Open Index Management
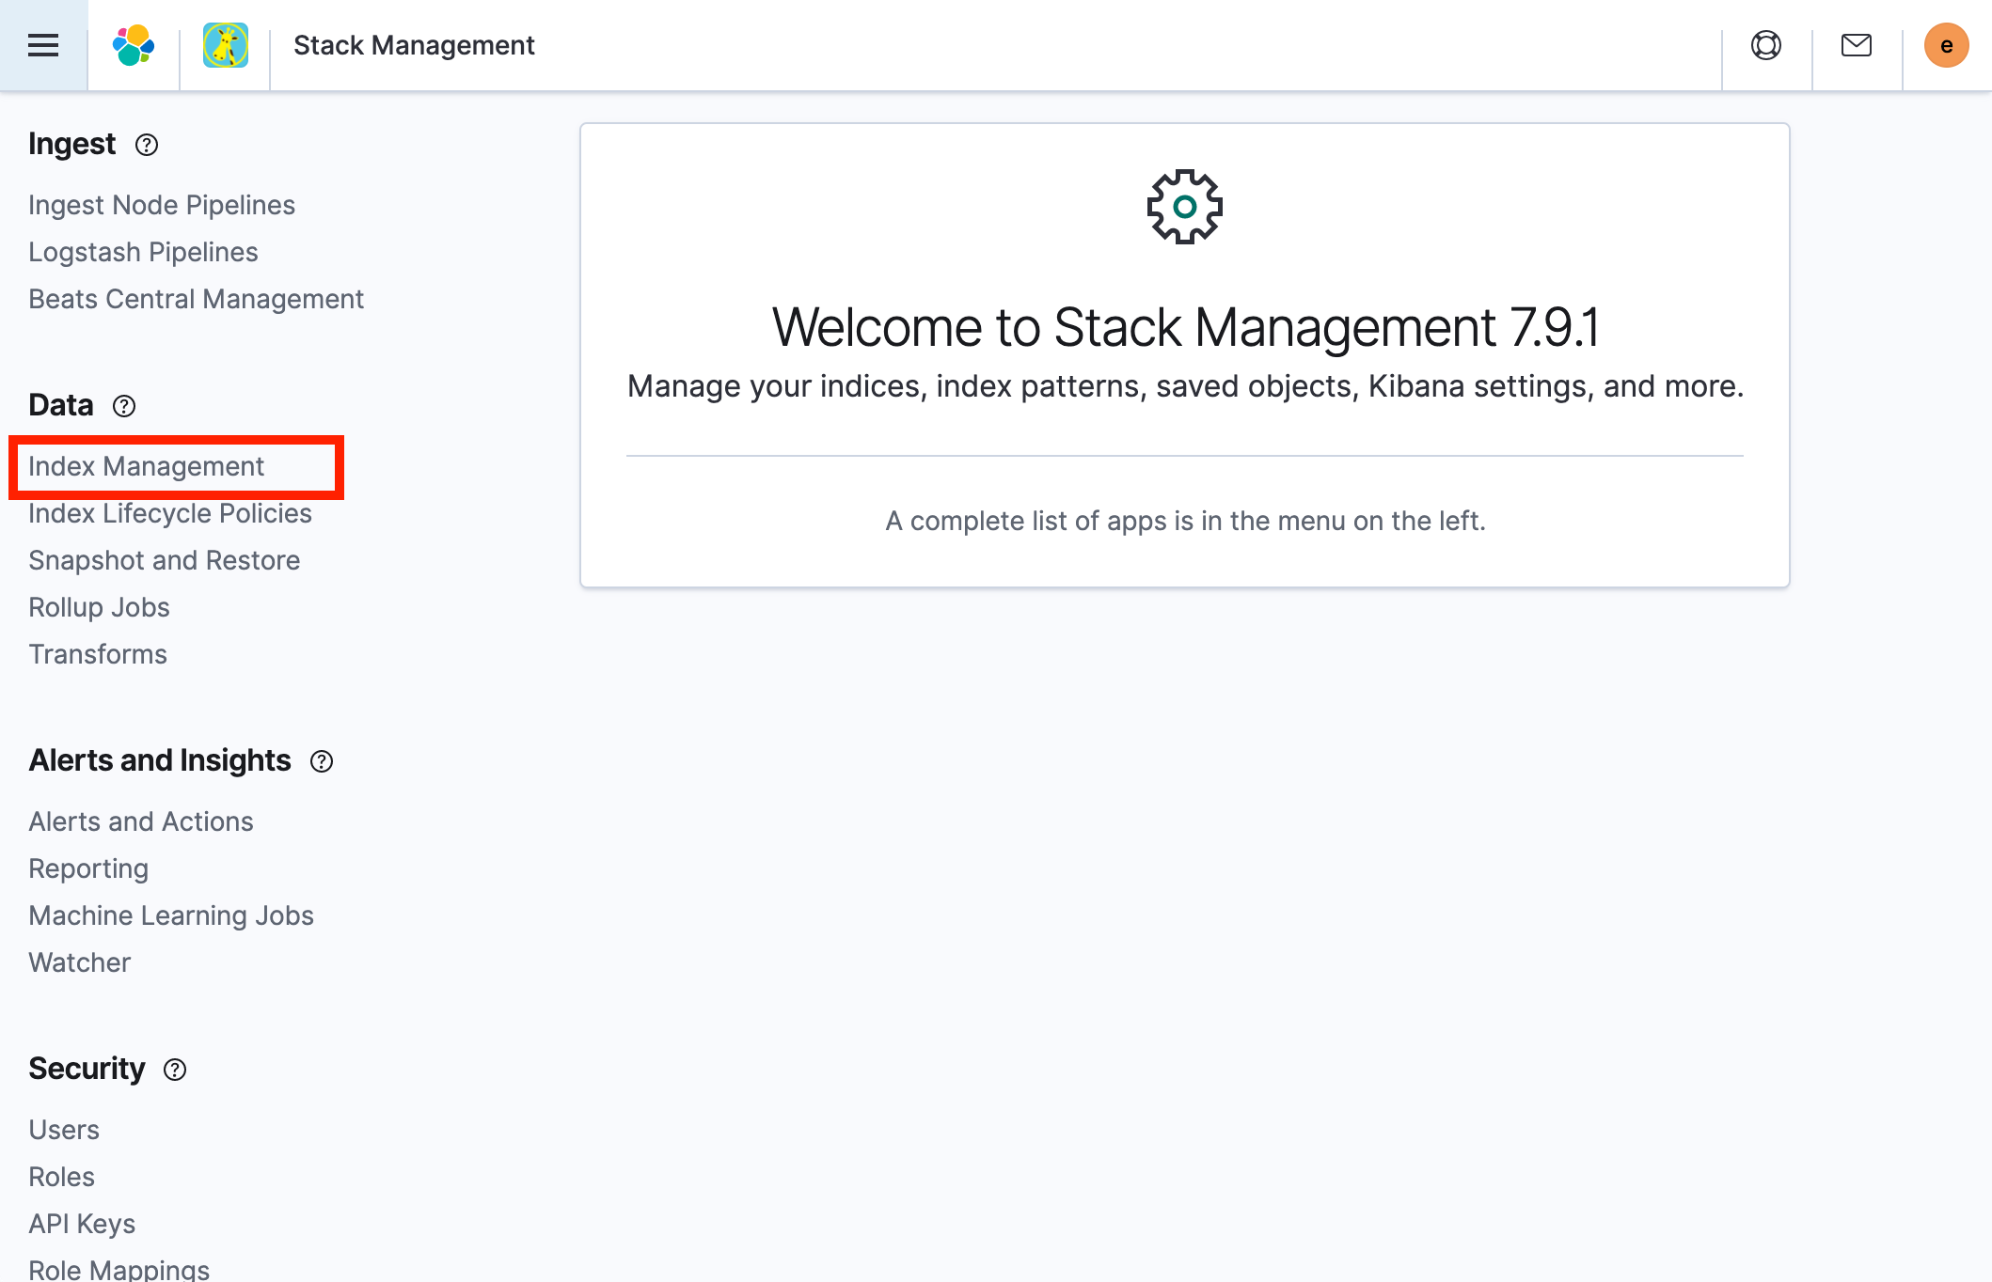 click(x=147, y=466)
